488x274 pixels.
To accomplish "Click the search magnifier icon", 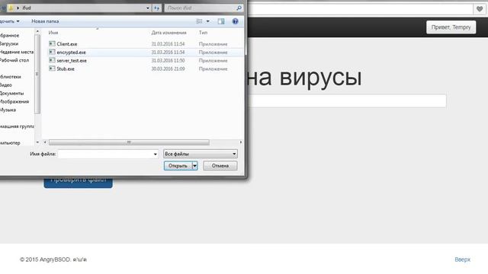I will [239, 8].
